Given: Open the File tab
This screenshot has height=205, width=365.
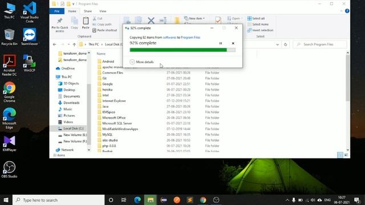Looking at the screenshot, I should [x=57, y=11].
